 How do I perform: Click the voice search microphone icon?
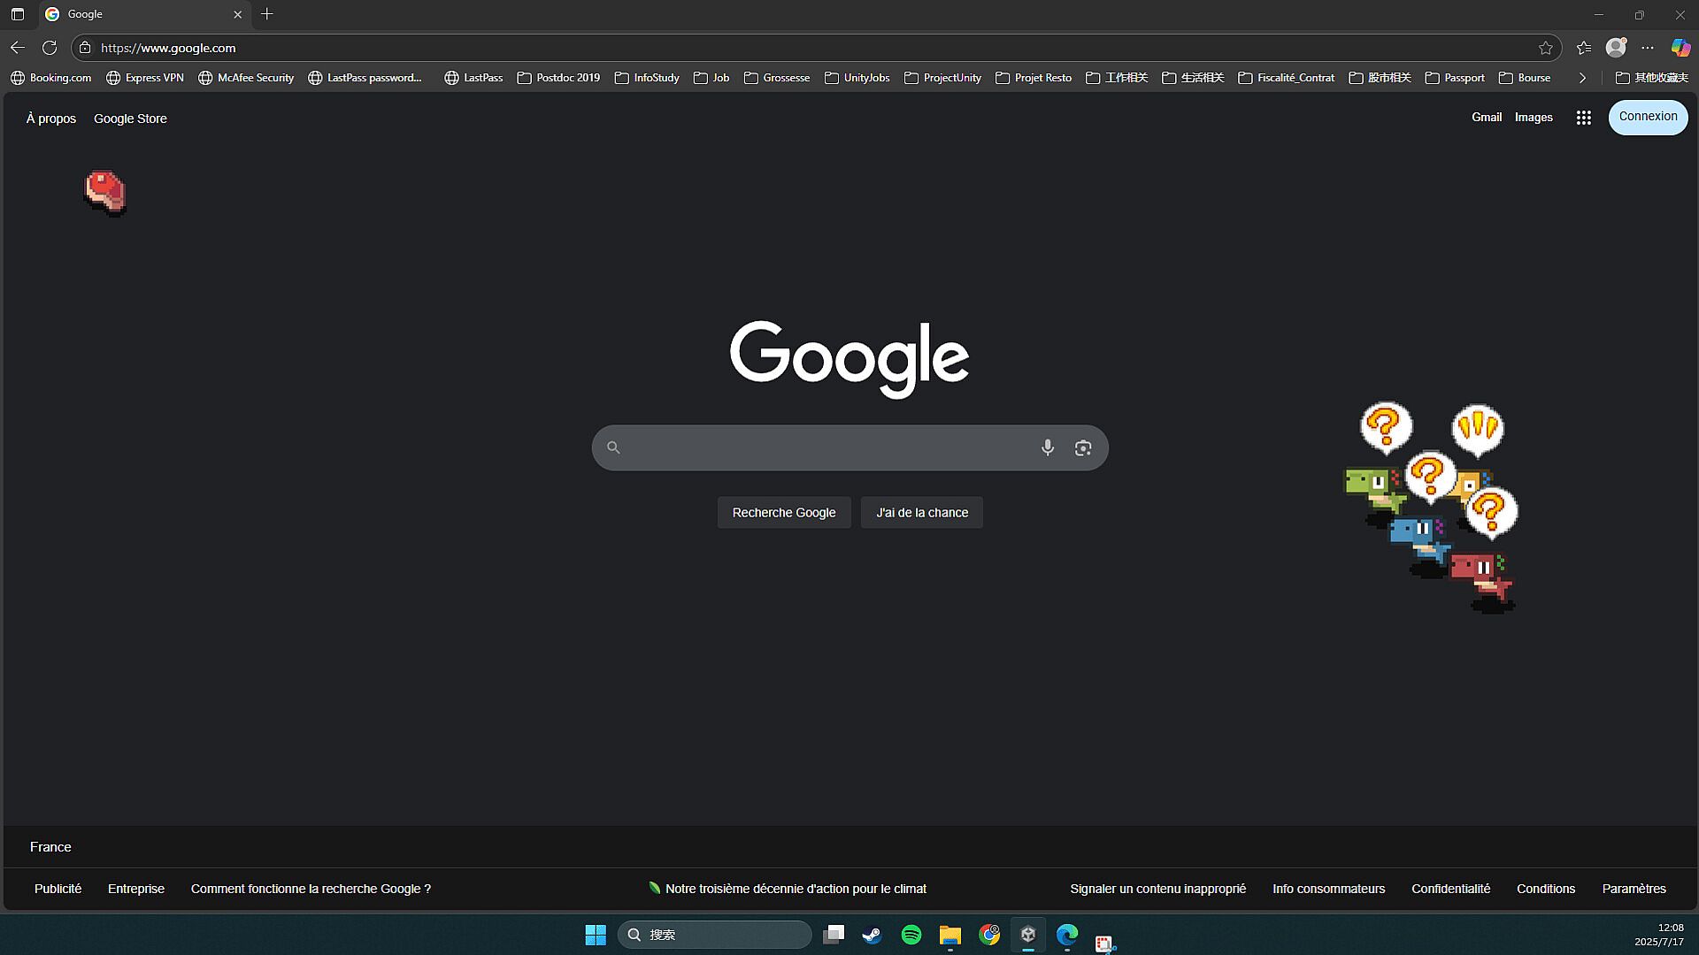click(x=1047, y=447)
